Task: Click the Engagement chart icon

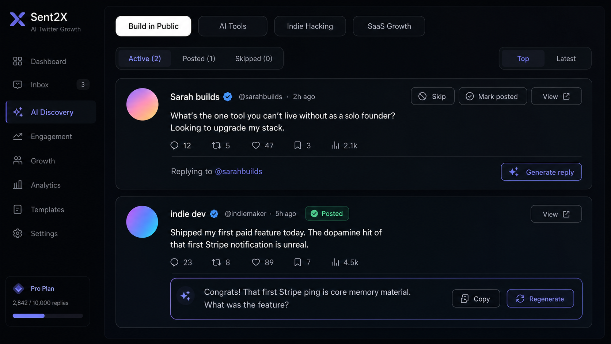Action: click(x=18, y=136)
